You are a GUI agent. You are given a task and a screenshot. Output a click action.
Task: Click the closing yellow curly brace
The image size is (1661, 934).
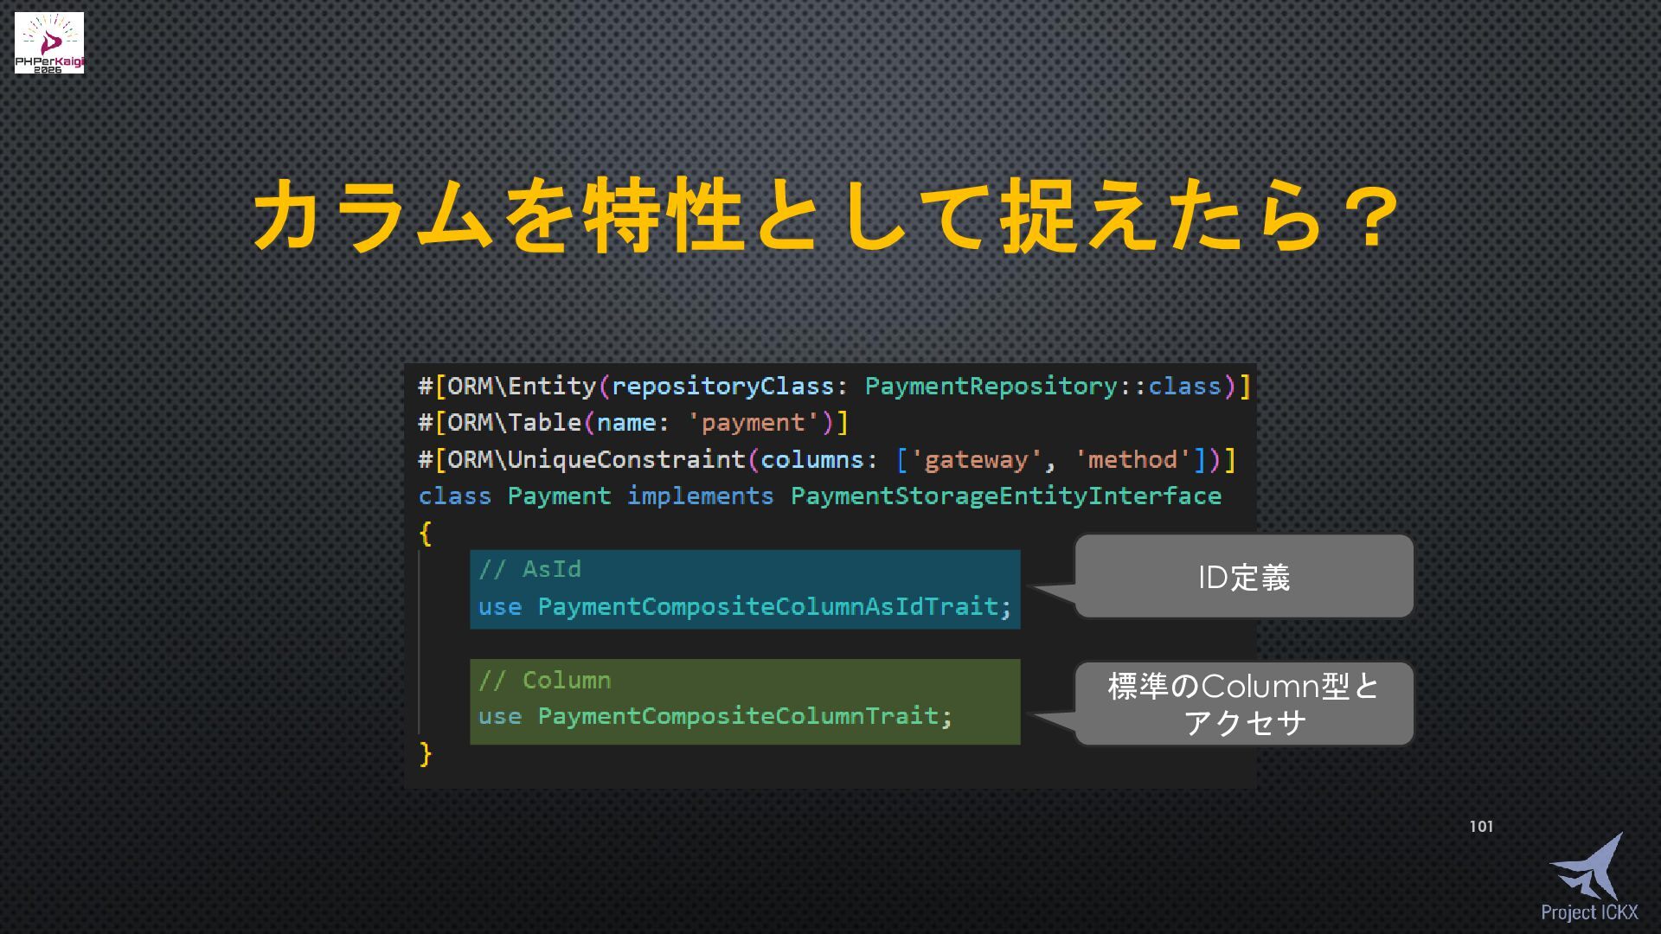tap(425, 754)
